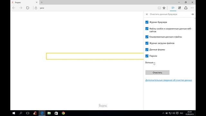Open clock and date in taskbar
Image resolution: width=206 pixels, height=116 pixels.
tap(190, 113)
